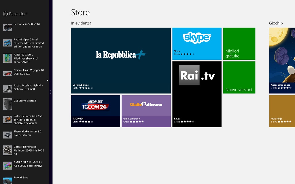Open the Corsair Flash Voyager GT thumbnail

point(8,73)
